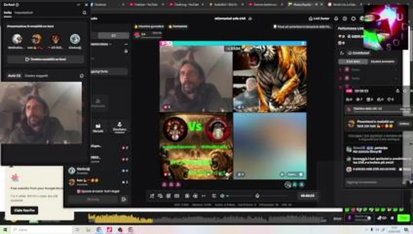Click the bell icon next to LIVE Center

point(336,19)
